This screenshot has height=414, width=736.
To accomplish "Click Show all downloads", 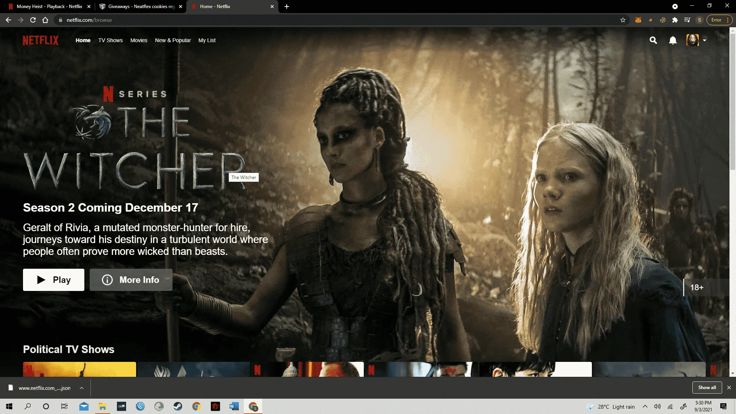I will pyautogui.click(x=707, y=388).
